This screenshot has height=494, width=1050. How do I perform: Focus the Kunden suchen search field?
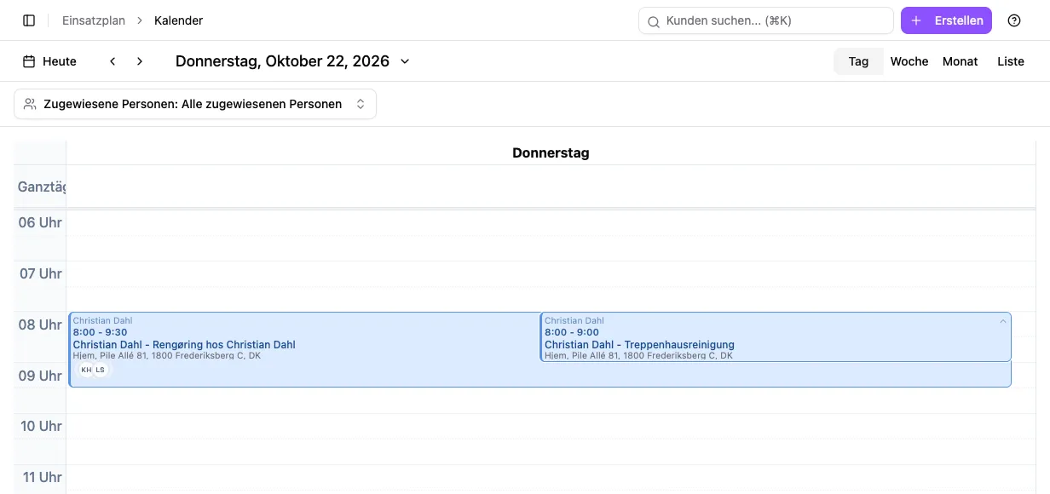click(765, 20)
